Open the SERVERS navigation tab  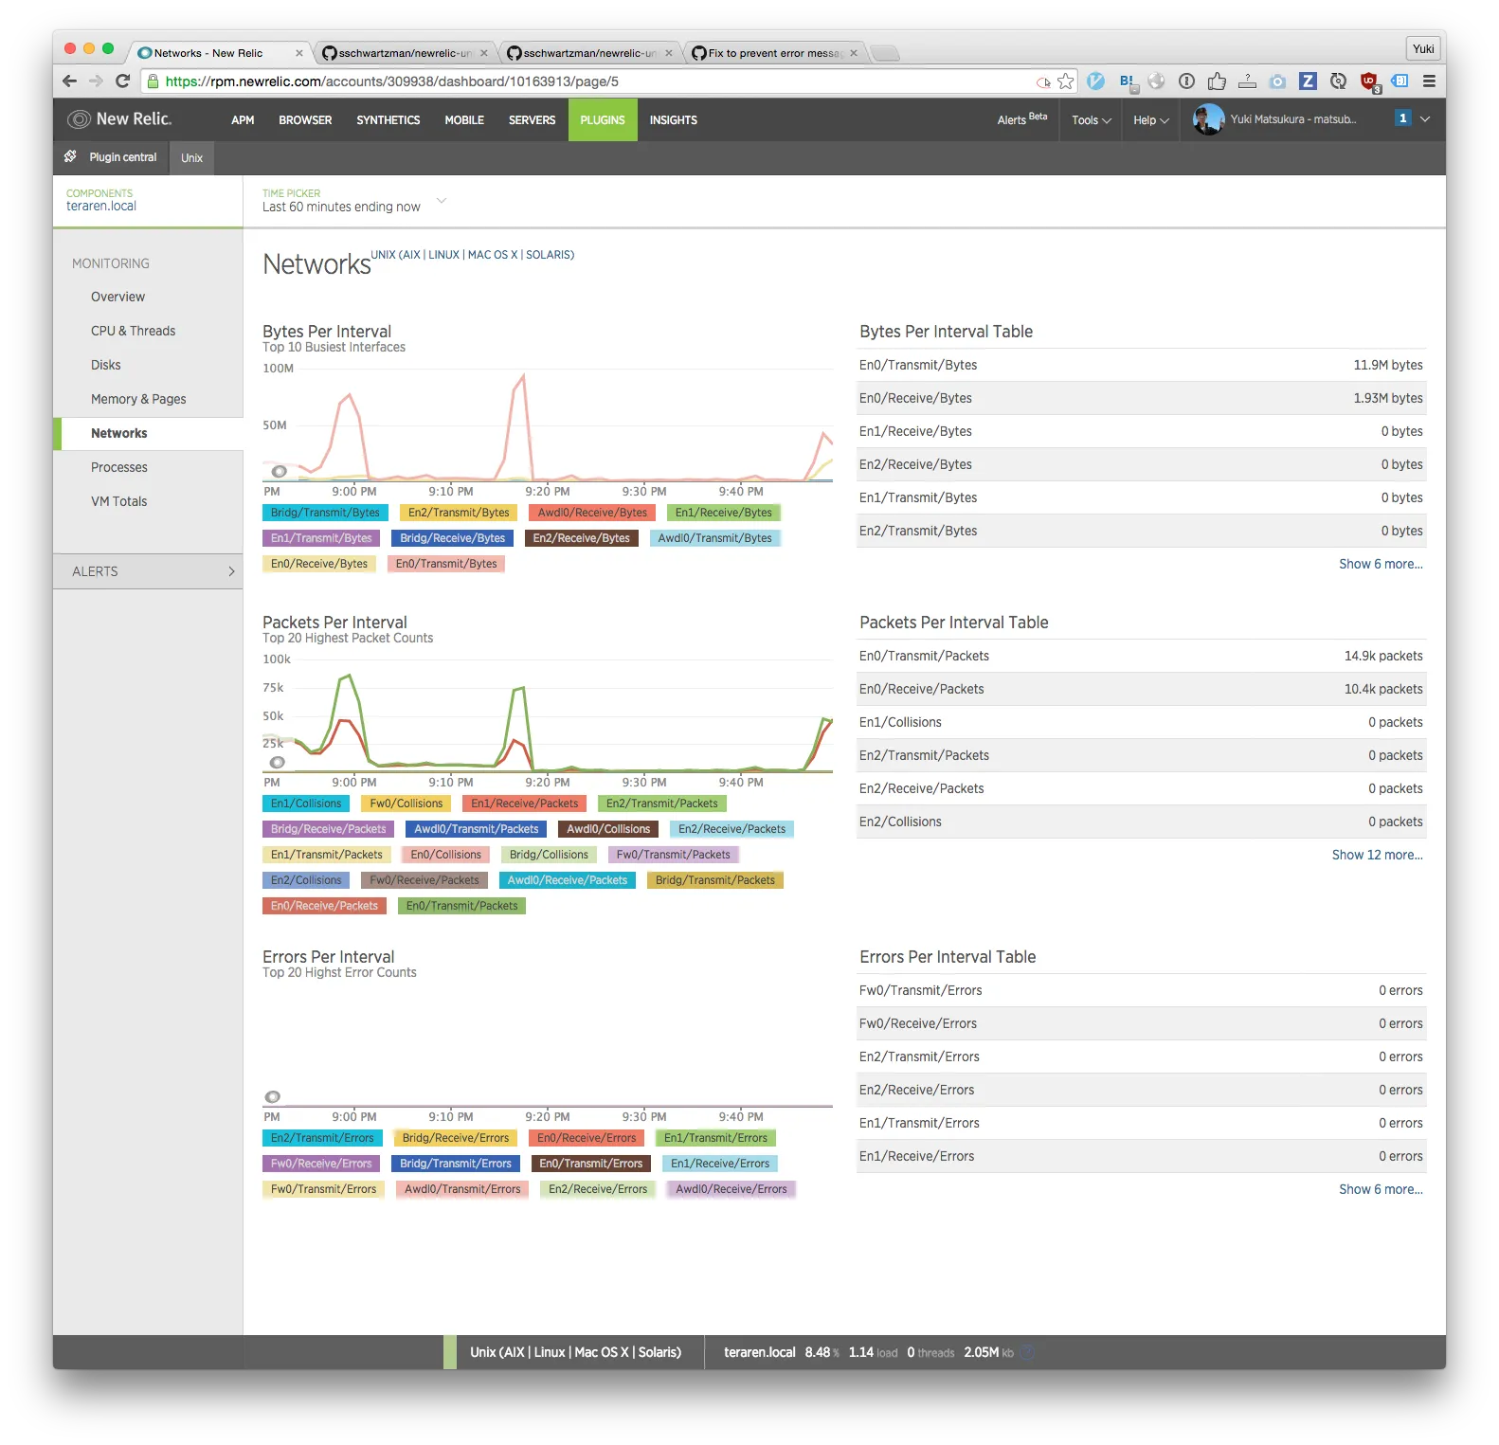point(533,120)
